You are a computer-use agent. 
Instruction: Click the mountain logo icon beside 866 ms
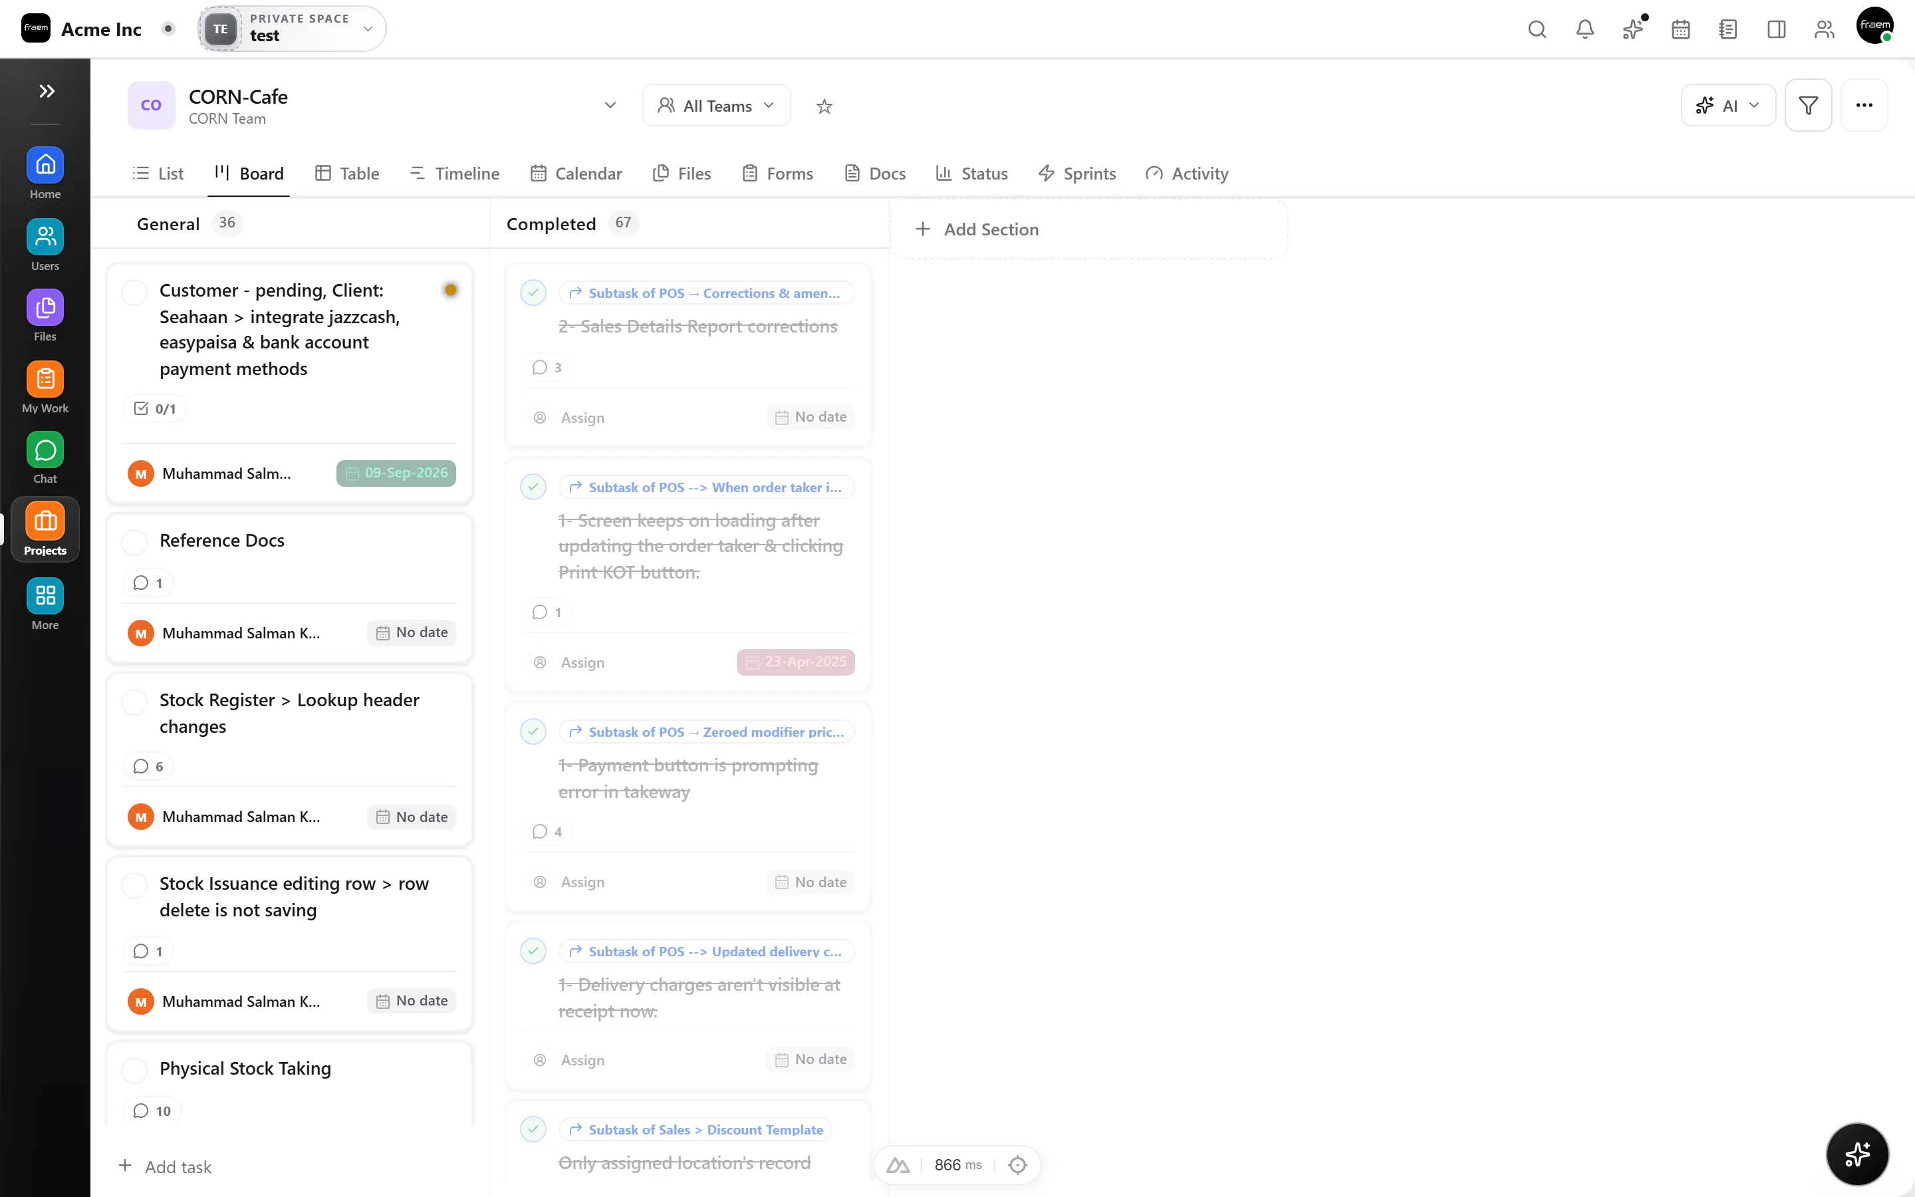coord(898,1164)
